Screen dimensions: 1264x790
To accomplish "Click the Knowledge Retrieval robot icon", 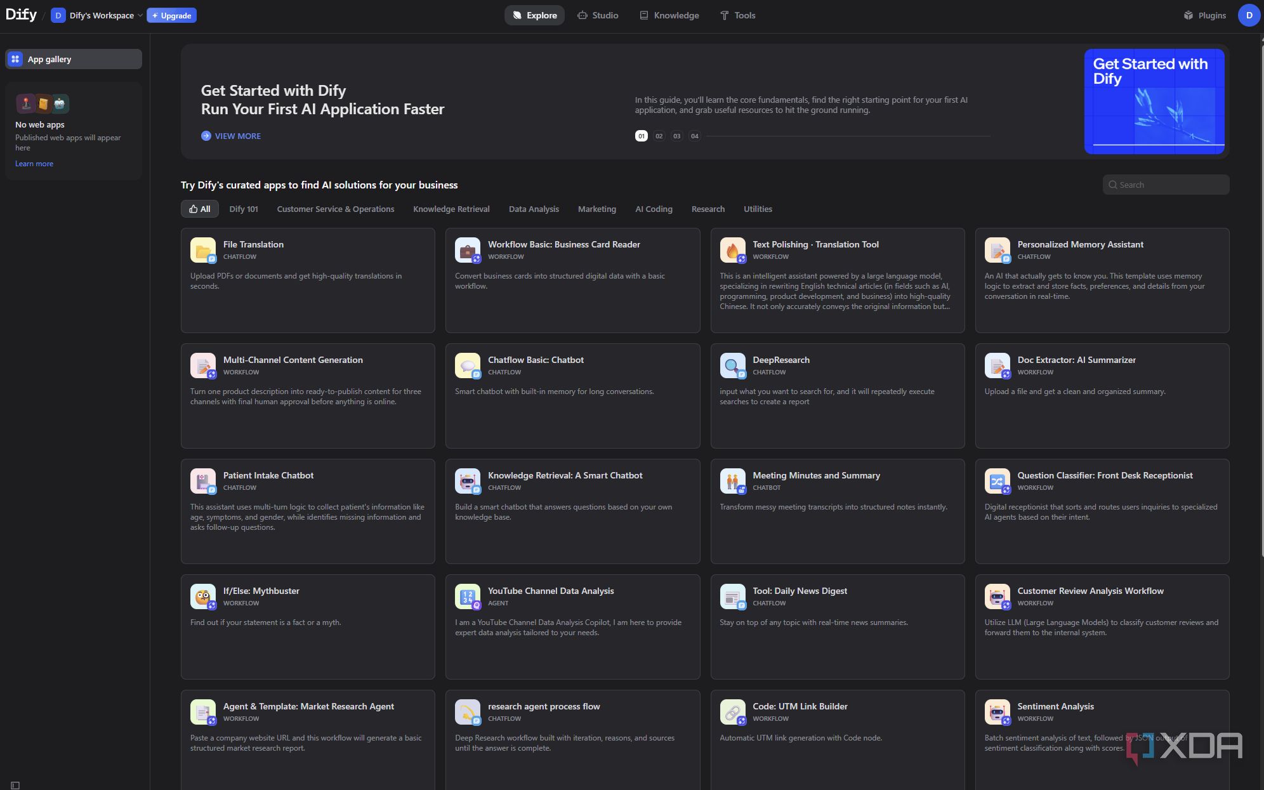I will [468, 481].
